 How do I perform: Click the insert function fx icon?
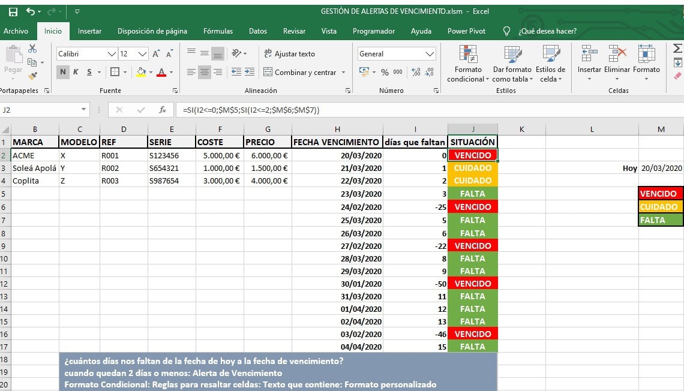coord(163,110)
